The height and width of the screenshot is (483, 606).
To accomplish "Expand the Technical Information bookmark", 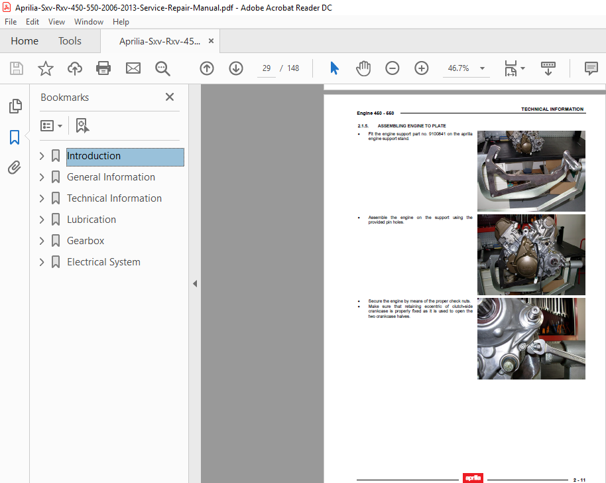I will (42, 199).
